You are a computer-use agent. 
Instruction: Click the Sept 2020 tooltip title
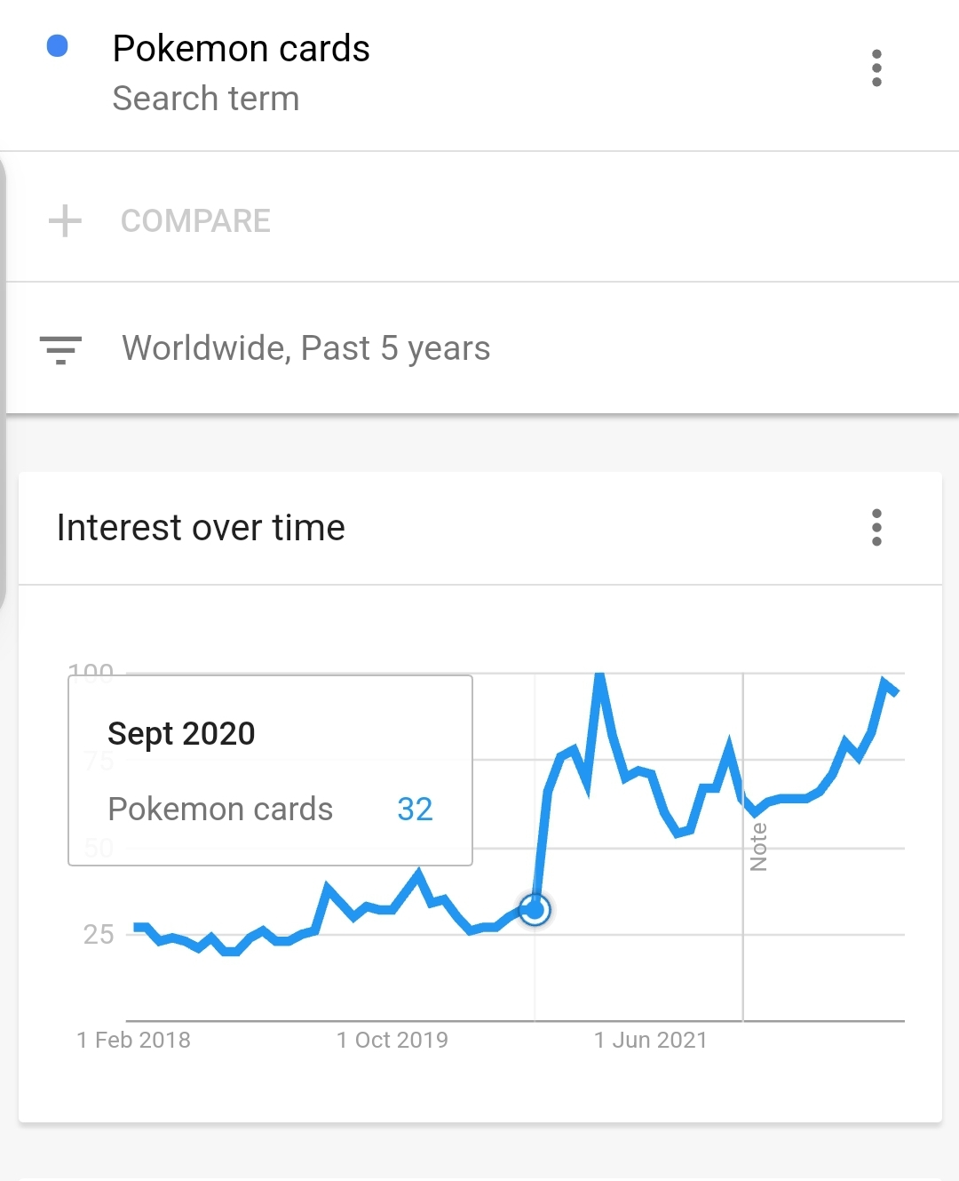181,734
